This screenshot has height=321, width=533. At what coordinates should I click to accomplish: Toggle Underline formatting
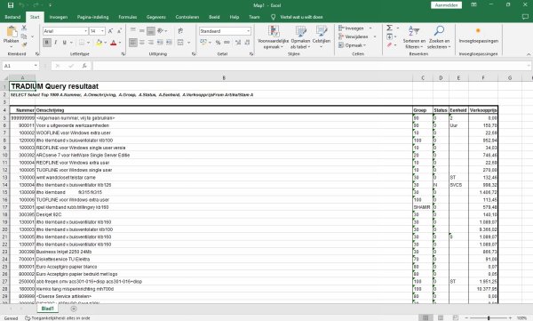(x=64, y=42)
